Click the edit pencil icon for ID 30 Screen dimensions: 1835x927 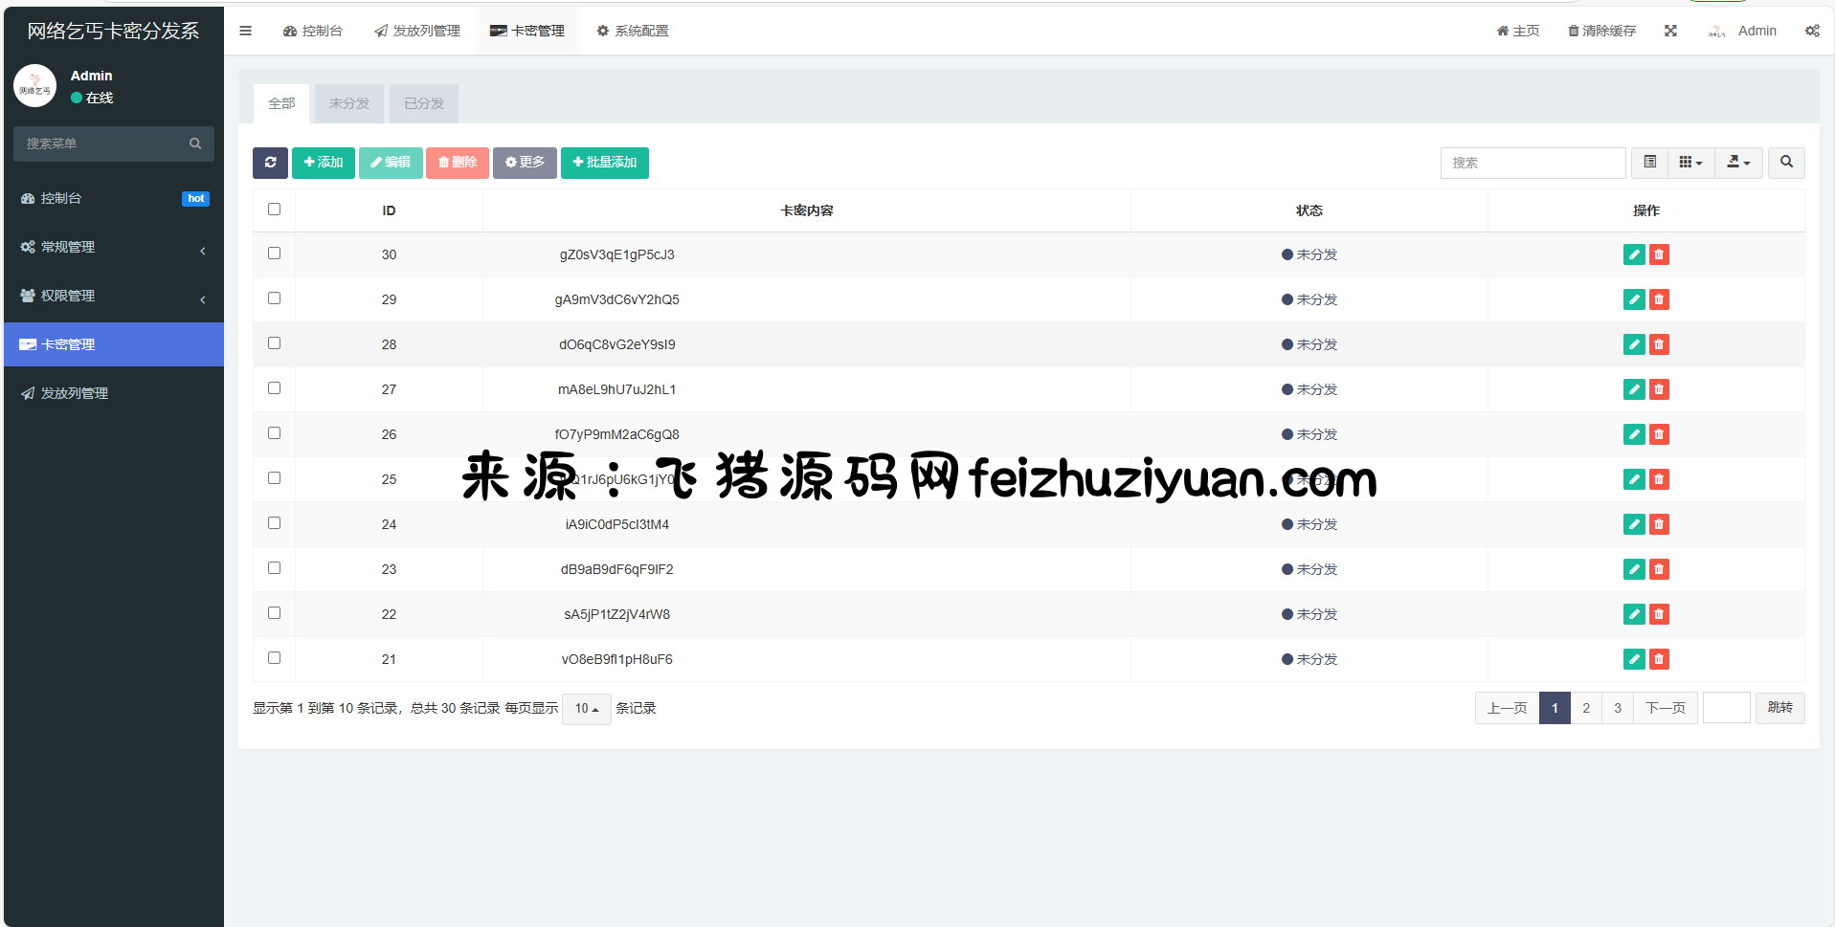1634,254
